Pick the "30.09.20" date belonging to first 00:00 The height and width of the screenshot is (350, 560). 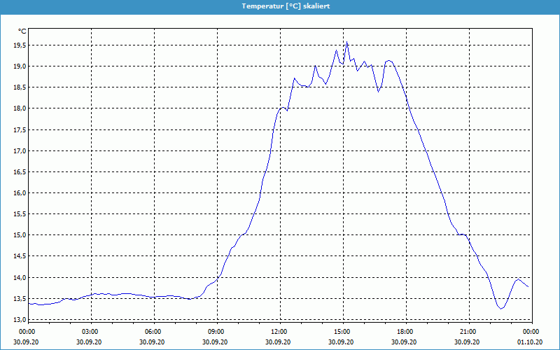tap(26, 342)
